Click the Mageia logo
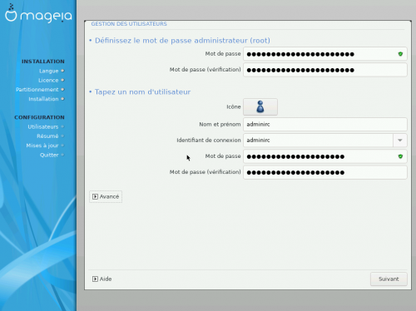Image resolution: width=416 pixels, height=311 pixels. point(38,13)
